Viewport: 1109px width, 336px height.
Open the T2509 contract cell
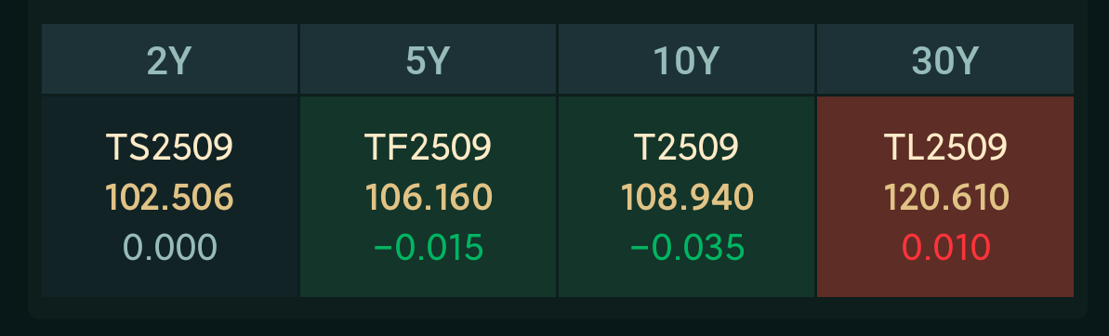(686, 197)
